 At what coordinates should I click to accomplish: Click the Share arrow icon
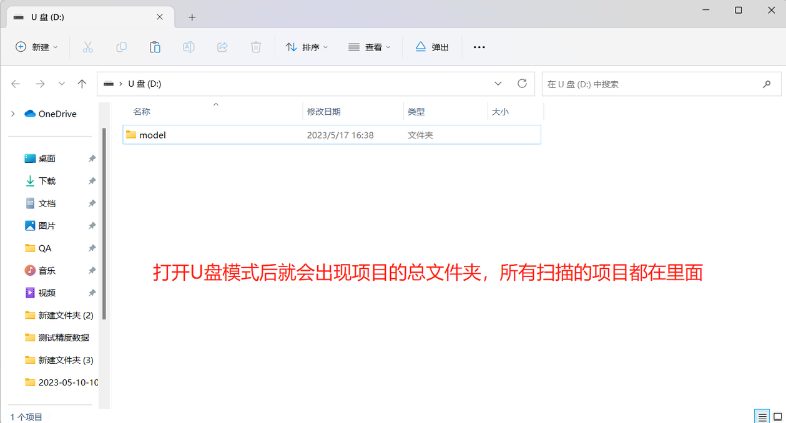(222, 47)
